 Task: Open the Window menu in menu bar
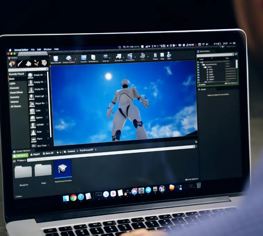pos(47,49)
